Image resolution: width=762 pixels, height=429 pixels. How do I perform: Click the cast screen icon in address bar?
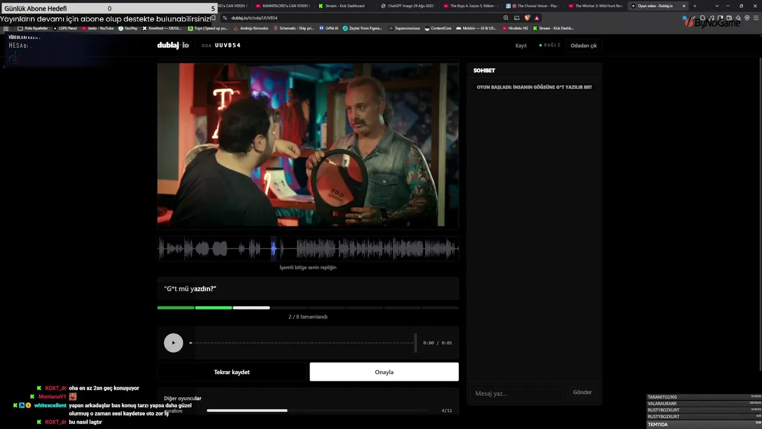[517, 18]
